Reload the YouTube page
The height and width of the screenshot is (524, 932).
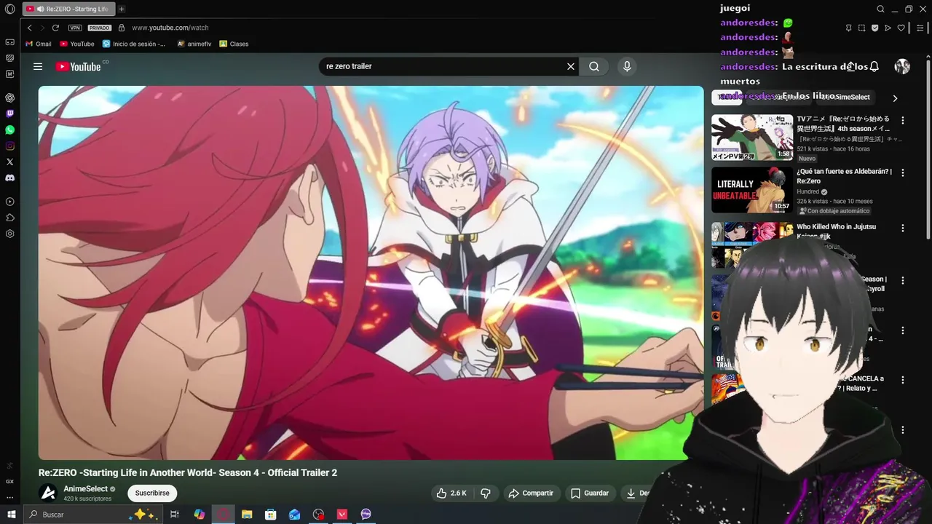(x=55, y=28)
